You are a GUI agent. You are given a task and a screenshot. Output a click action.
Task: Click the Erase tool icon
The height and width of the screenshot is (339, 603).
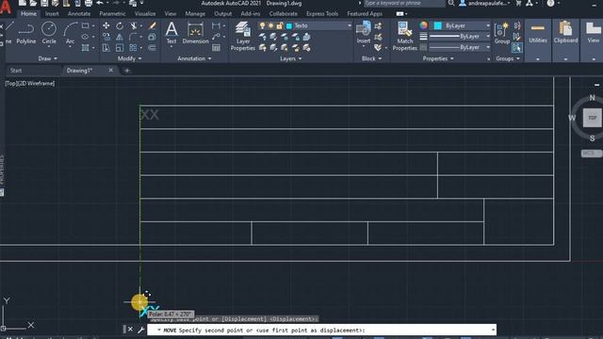tap(153, 25)
